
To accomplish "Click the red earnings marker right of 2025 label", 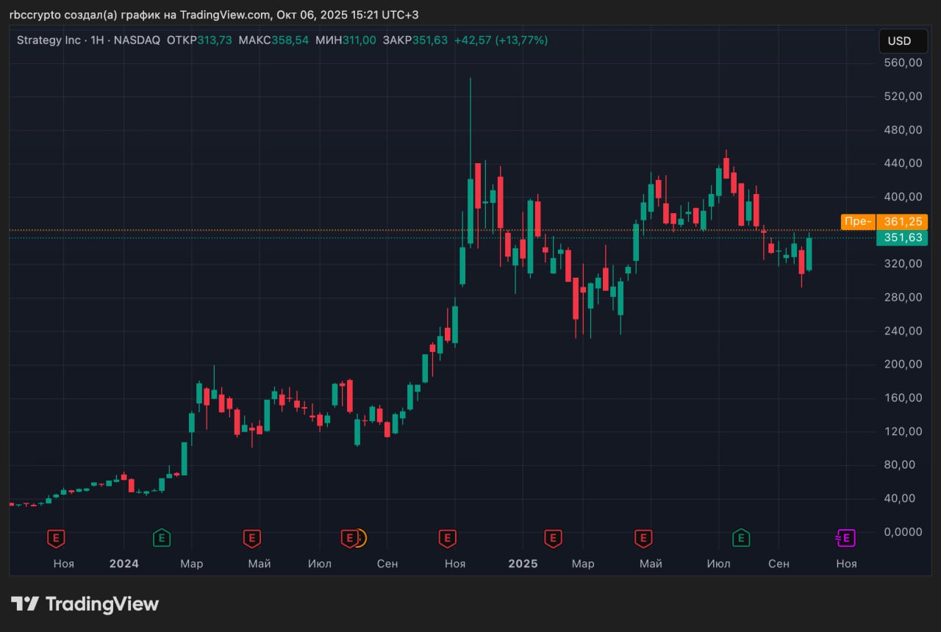I will tap(553, 539).
